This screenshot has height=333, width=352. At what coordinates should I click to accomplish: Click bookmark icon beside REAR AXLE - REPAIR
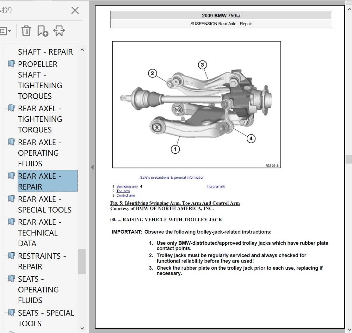click(x=11, y=176)
